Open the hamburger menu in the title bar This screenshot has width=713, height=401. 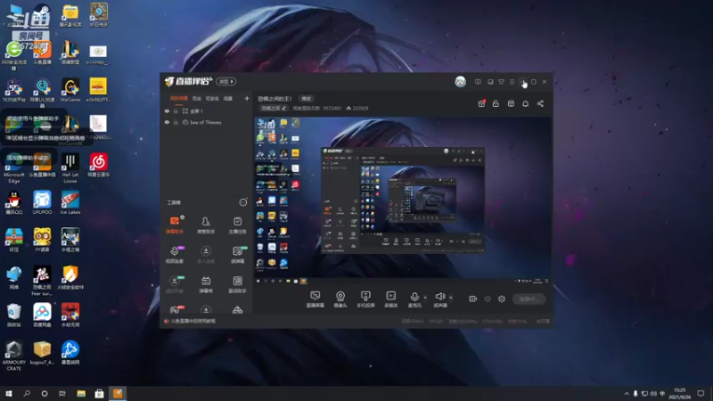click(512, 82)
